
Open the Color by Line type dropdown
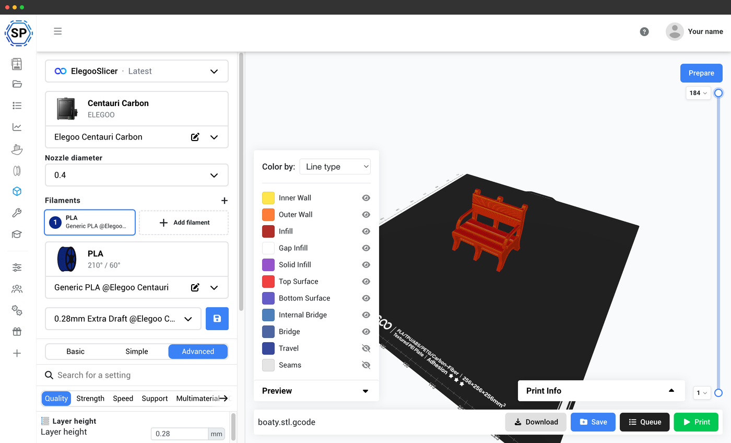click(x=335, y=167)
